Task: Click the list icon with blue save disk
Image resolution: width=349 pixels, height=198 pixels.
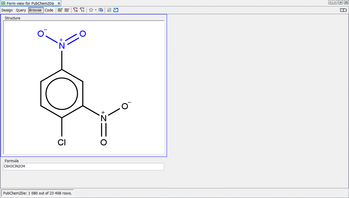Action: [101, 10]
